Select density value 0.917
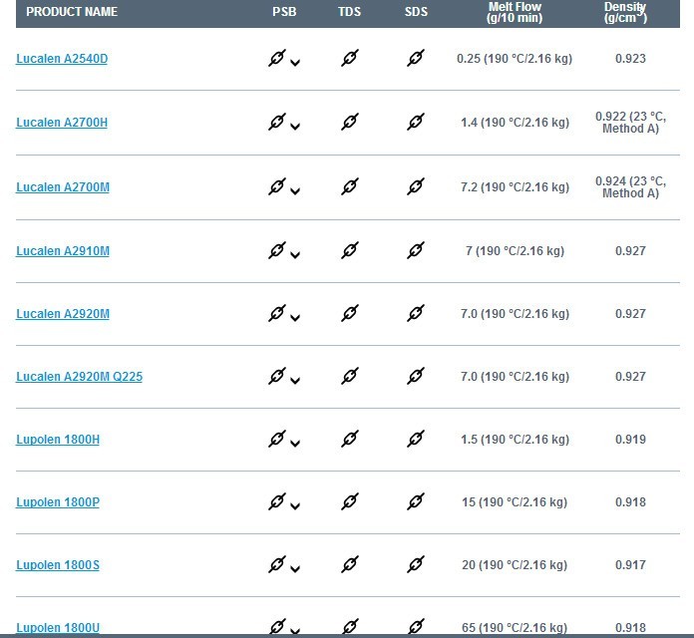The image size is (694, 638). [x=630, y=565]
